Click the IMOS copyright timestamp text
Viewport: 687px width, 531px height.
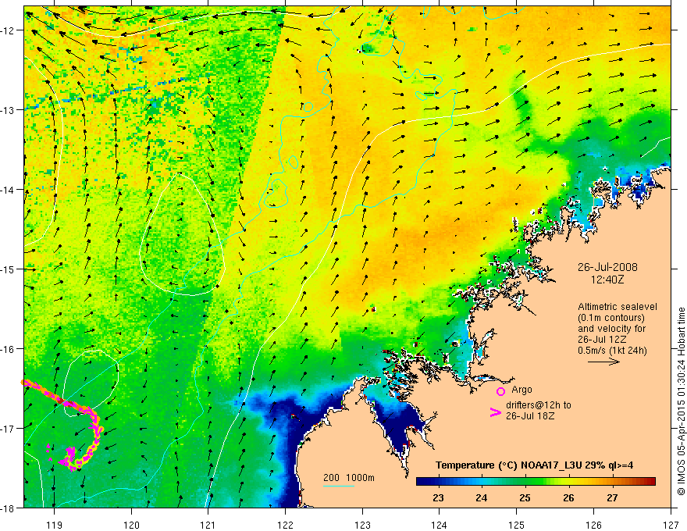coord(681,401)
